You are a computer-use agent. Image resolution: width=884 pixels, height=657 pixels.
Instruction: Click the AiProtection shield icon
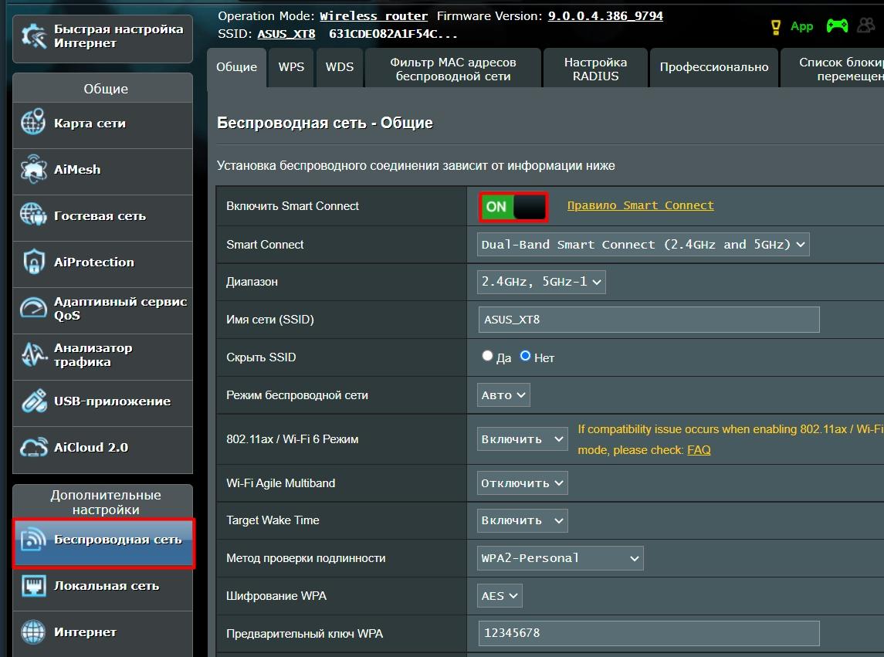point(33,262)
